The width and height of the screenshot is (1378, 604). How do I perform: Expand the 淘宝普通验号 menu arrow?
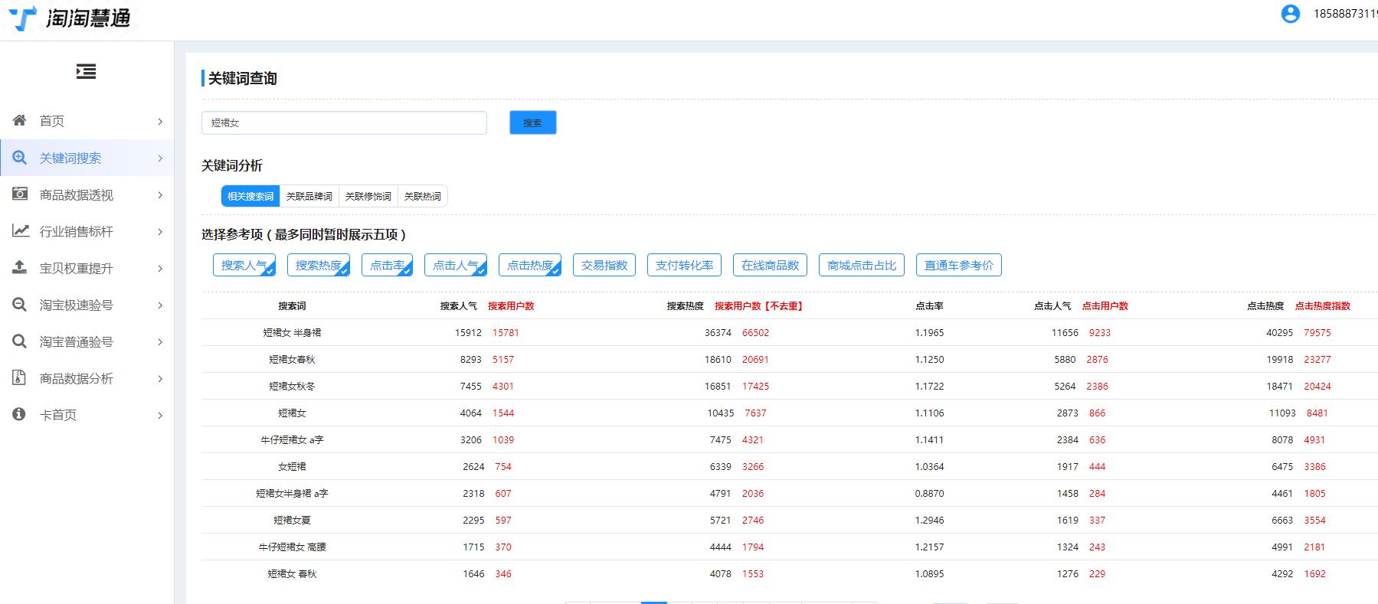pyautogui.click(x=160, y=342)
